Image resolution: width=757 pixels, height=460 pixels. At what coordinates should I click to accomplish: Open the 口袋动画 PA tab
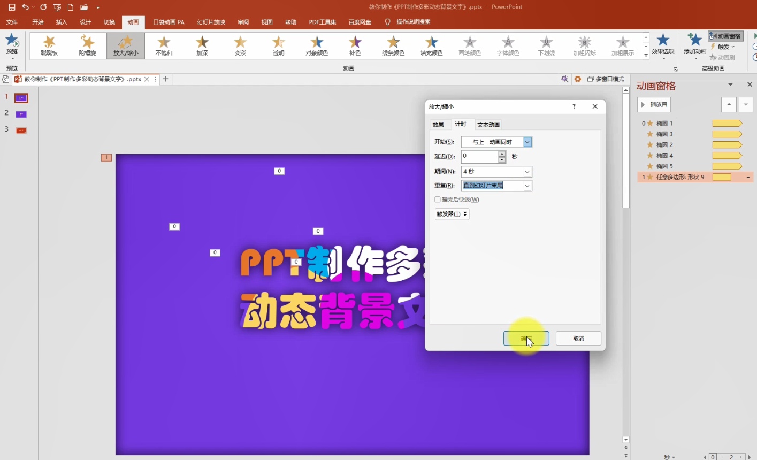tap(169, 22)
